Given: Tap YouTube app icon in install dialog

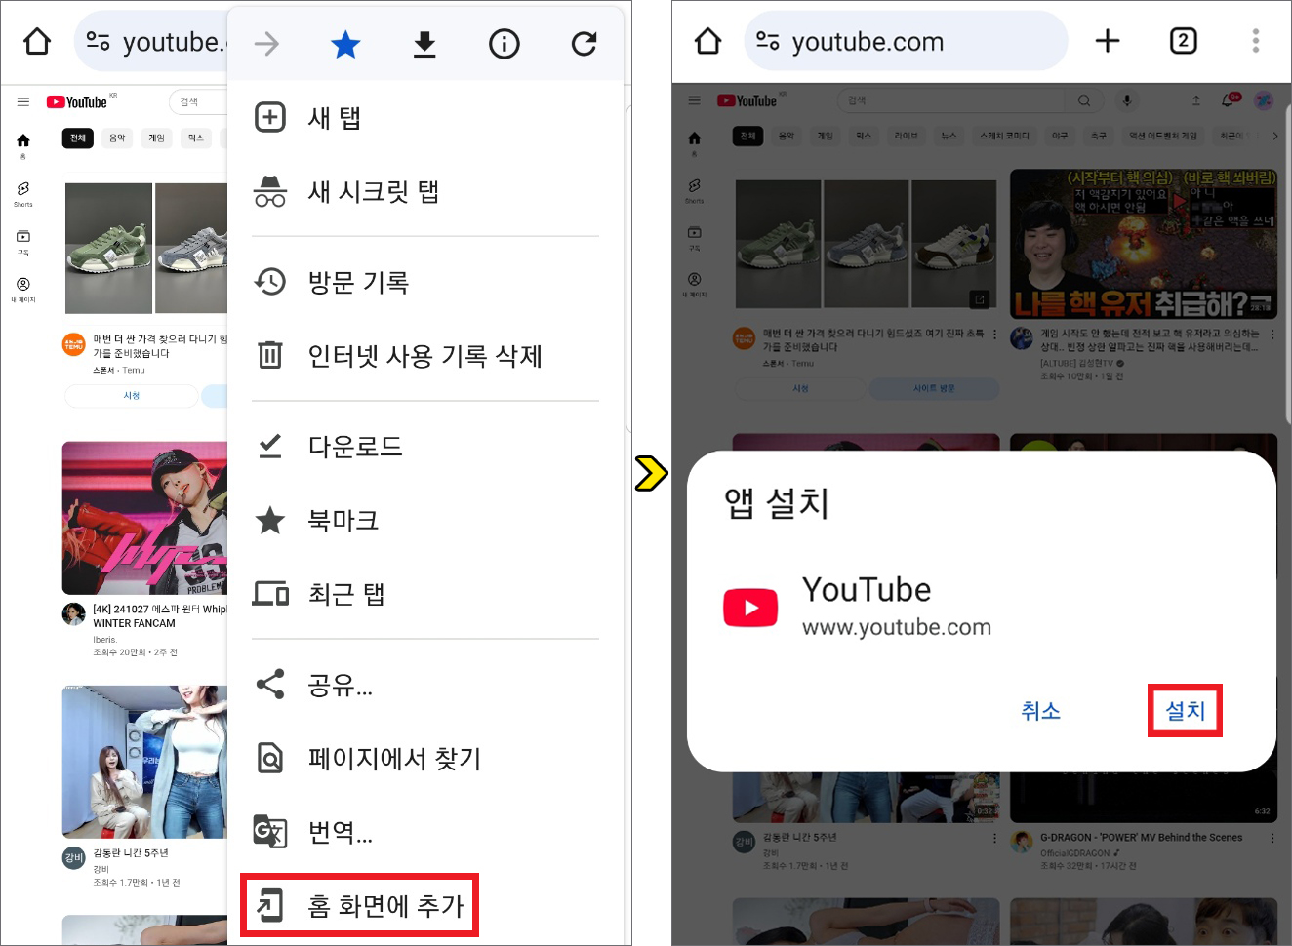Looking at the screenshot, I should 750,608.
